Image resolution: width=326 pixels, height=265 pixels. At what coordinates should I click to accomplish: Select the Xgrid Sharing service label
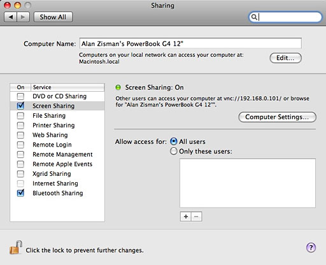pyautogui.click(x=52, y=174)
